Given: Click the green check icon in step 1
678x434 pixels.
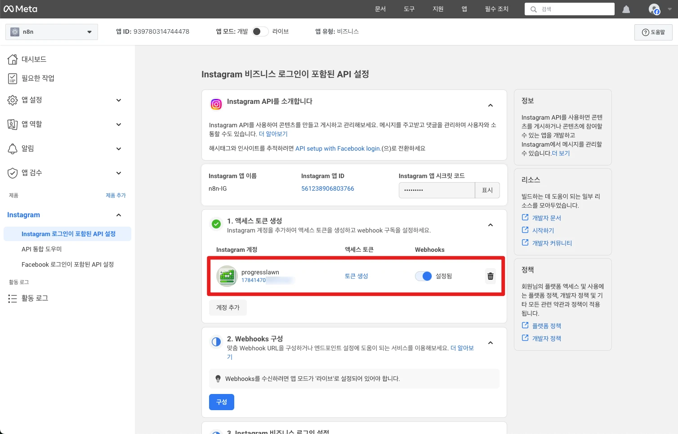Looking at the screenshot, I should click(x=216, y=224).
